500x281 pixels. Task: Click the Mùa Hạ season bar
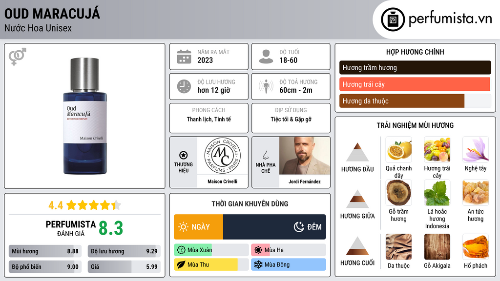point(289,250)
